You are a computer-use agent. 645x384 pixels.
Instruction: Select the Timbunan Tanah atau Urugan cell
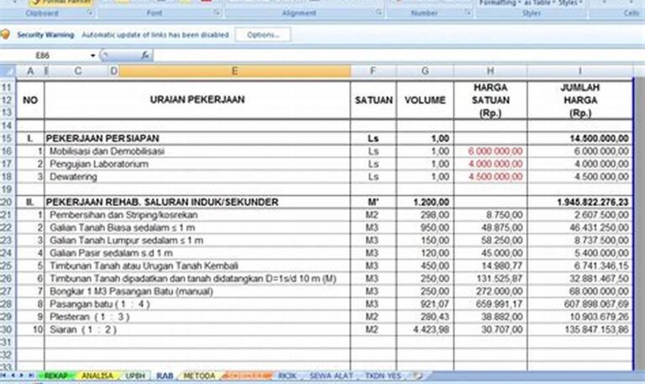tap(197, 266)
